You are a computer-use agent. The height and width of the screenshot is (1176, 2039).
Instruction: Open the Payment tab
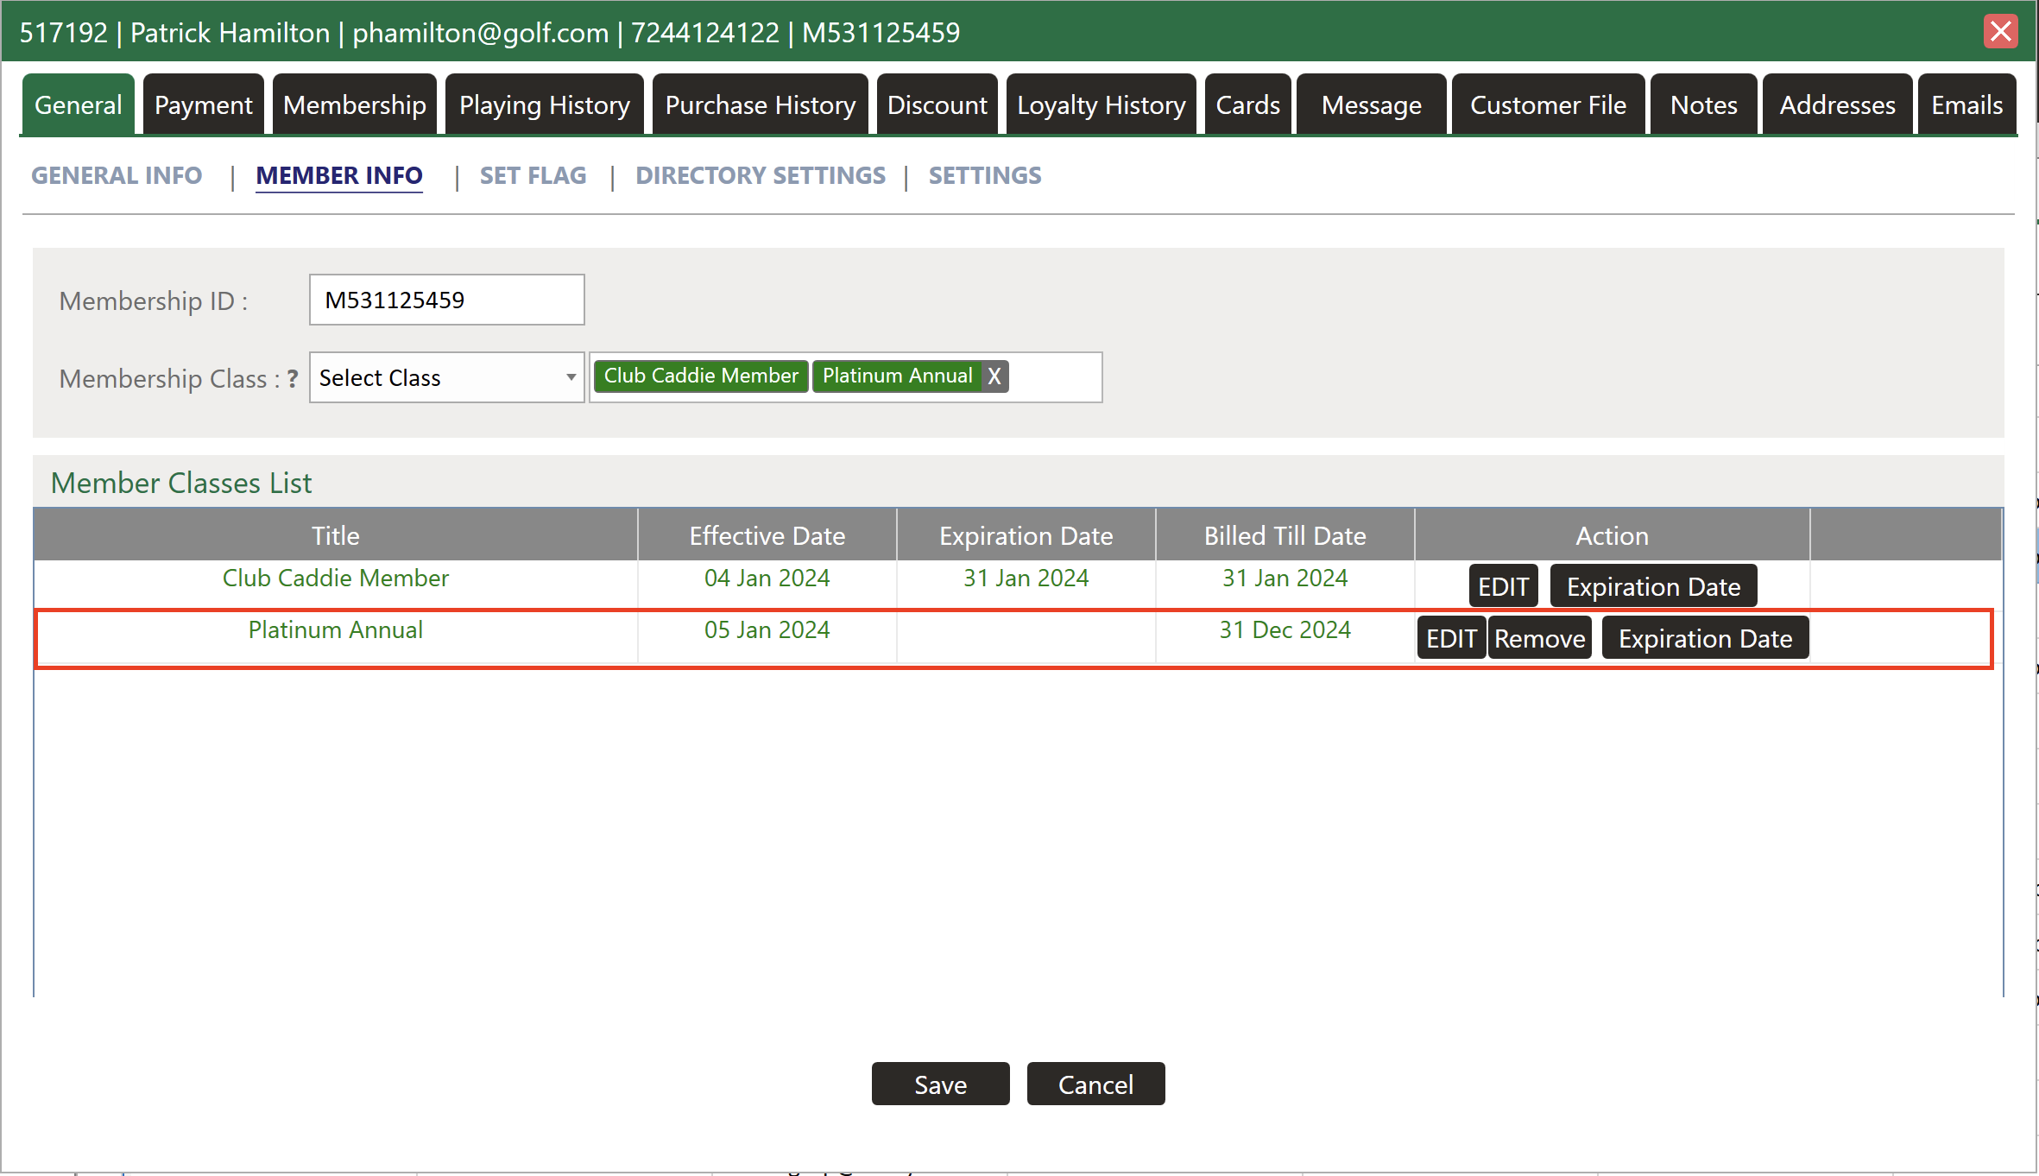click(203, 105)
